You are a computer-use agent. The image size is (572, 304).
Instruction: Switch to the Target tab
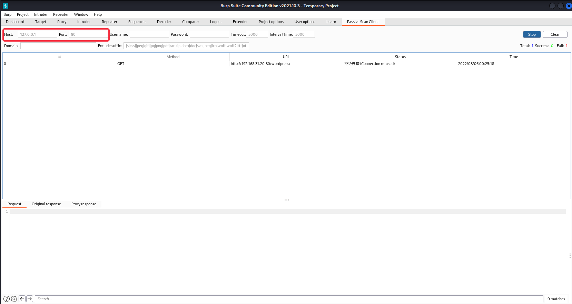[x=41, y=22]
